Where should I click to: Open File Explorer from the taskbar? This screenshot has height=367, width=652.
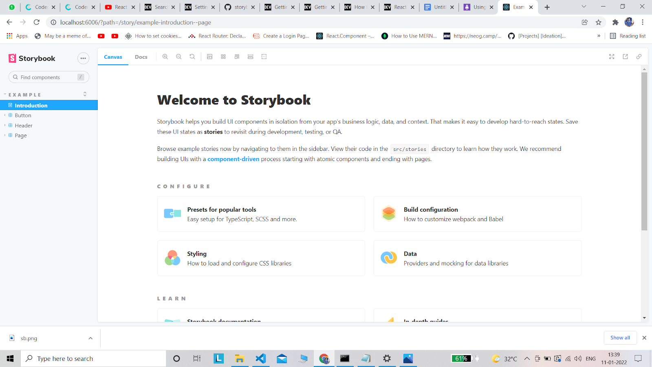[x=240, y=358]
